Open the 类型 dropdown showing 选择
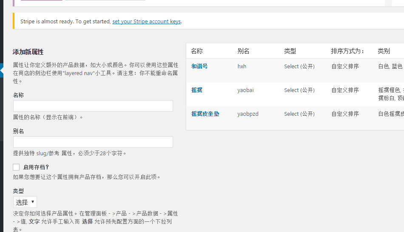404x232 pixels. 25,202
